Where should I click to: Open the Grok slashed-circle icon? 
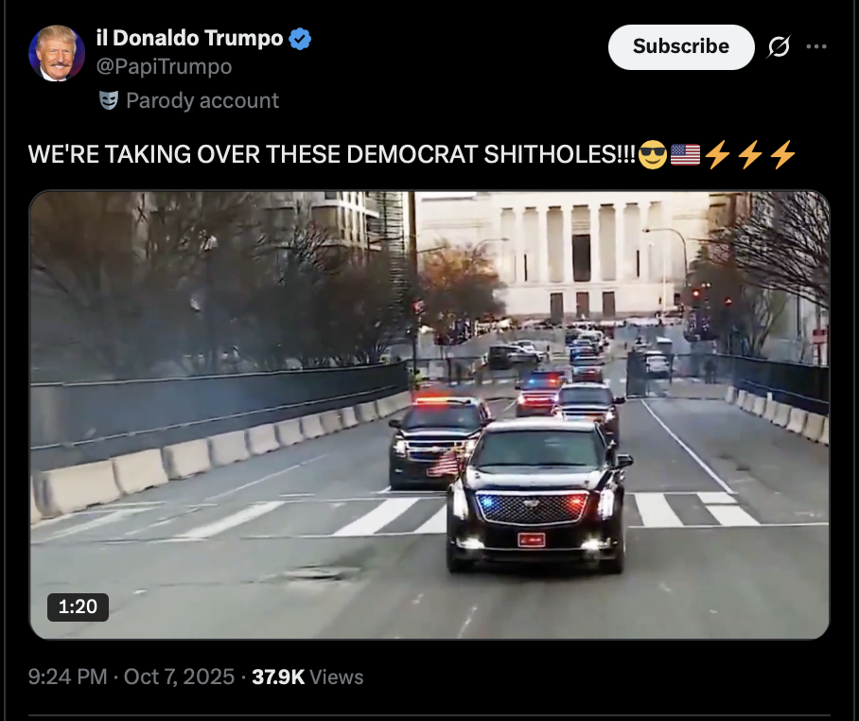[779, 46]
